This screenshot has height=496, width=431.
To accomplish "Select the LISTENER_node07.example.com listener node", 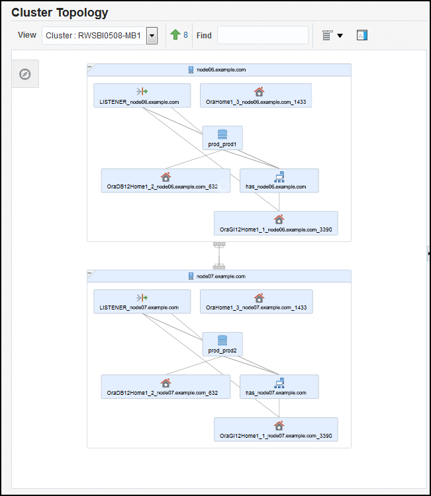I will click(x=142, y=301).
